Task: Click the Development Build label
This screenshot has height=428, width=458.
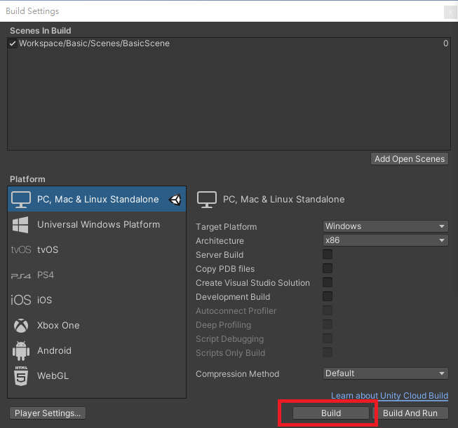Action: click(233, 297)
